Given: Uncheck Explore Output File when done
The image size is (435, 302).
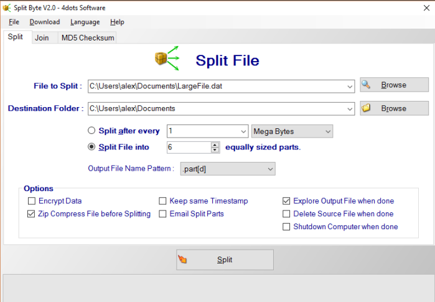Looking at the screenshot, I should pos(286,201).
